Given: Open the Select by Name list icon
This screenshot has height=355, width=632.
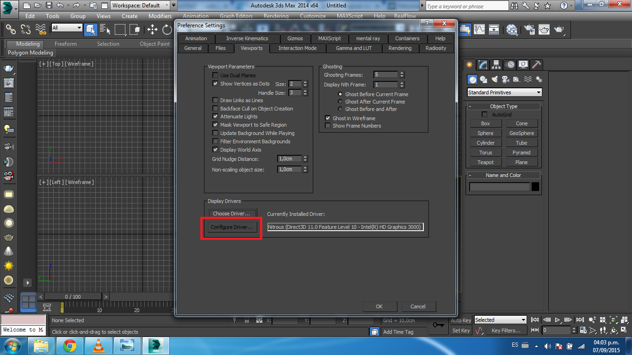Looking at the screenshot, I should click(x=105, y=29).
